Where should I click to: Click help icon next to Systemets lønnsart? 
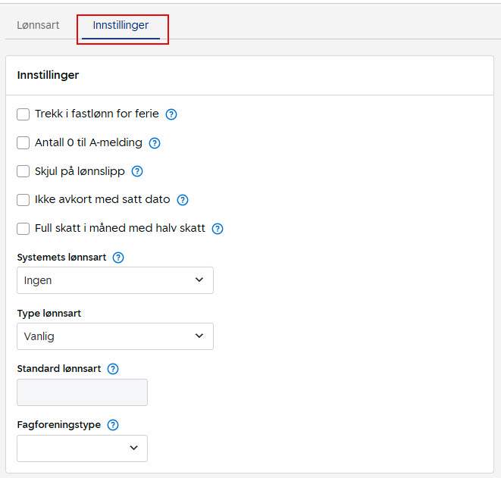(x=118, y=258)
